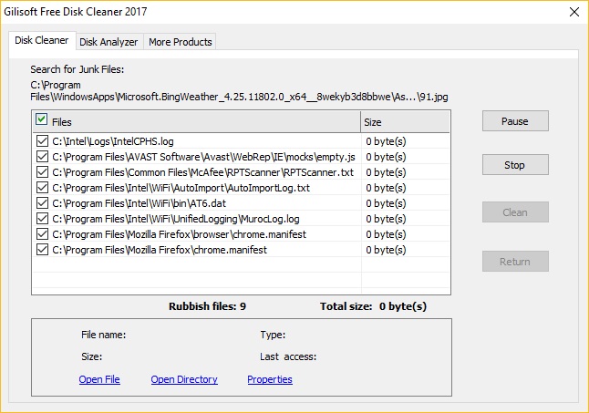This screenshot has width=589, height=413.
Task: Sort by the Files column header
Action: point(196,121)
